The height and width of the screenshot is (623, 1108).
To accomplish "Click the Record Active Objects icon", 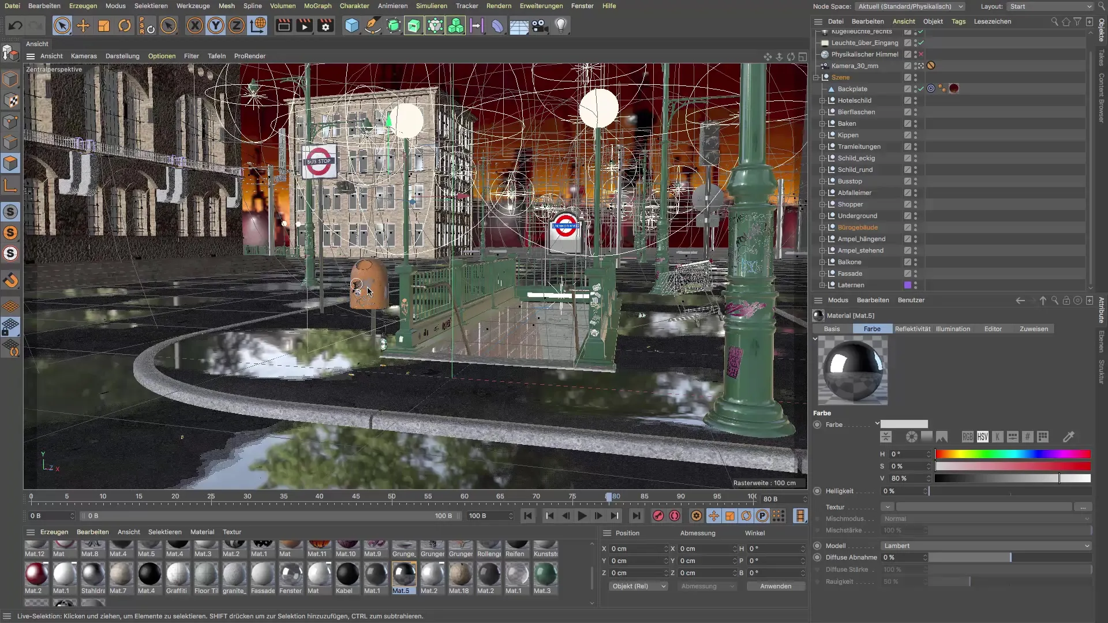I will 658,516.
